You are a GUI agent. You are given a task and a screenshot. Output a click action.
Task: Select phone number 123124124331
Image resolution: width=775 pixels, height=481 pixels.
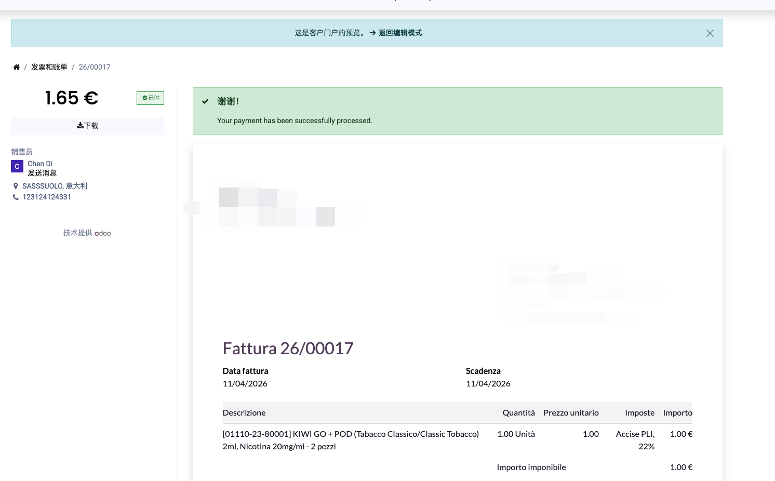pos(47,197)
